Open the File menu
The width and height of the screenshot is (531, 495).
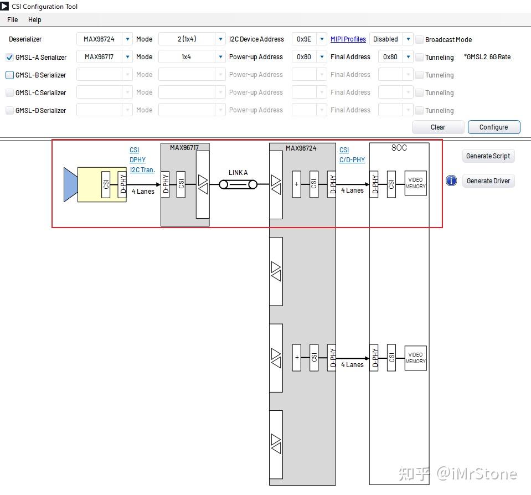tap(12, 19)
